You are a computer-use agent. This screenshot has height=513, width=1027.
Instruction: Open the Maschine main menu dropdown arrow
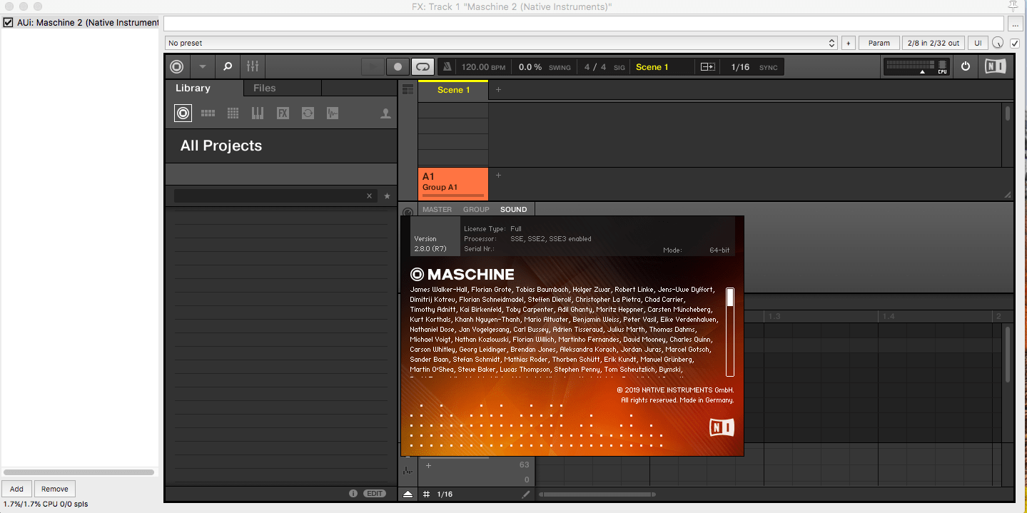point(203,67)
